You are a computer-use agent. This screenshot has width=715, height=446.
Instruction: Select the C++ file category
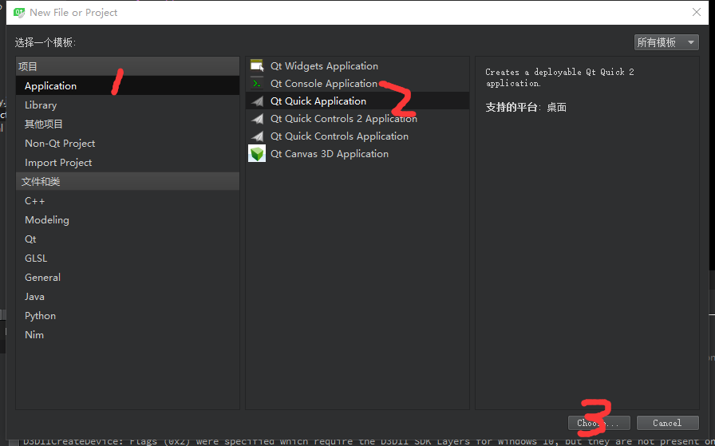pyautogui.click(x=127, y=200)
